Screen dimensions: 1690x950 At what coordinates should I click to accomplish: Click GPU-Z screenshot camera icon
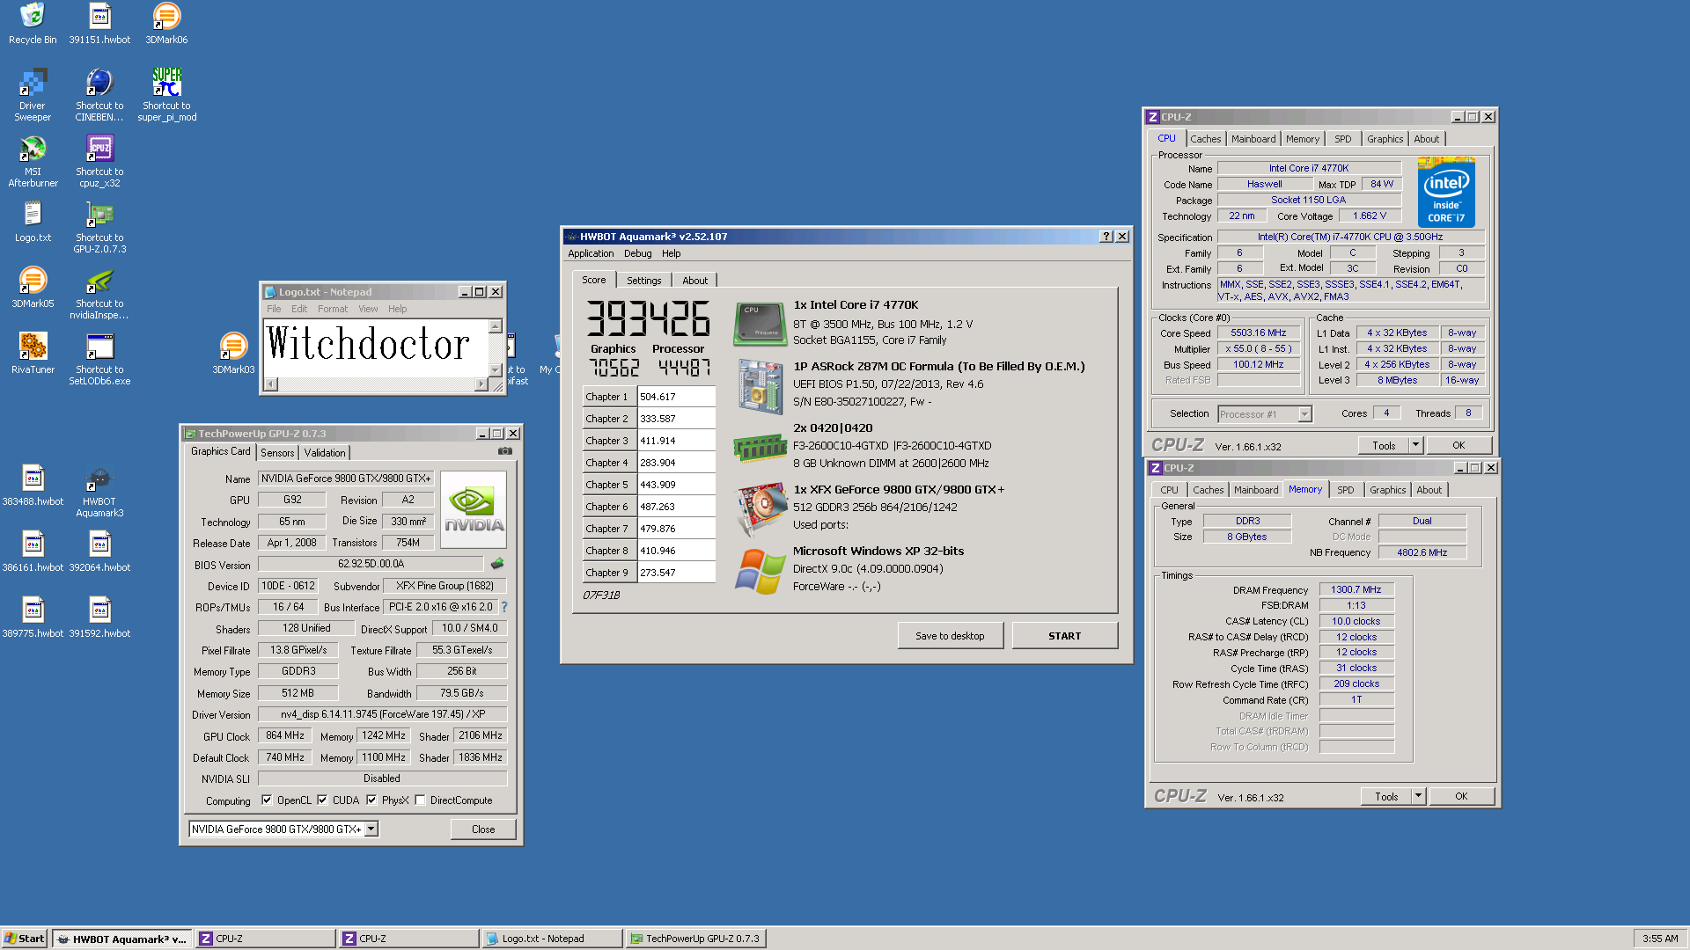(504, 451)
